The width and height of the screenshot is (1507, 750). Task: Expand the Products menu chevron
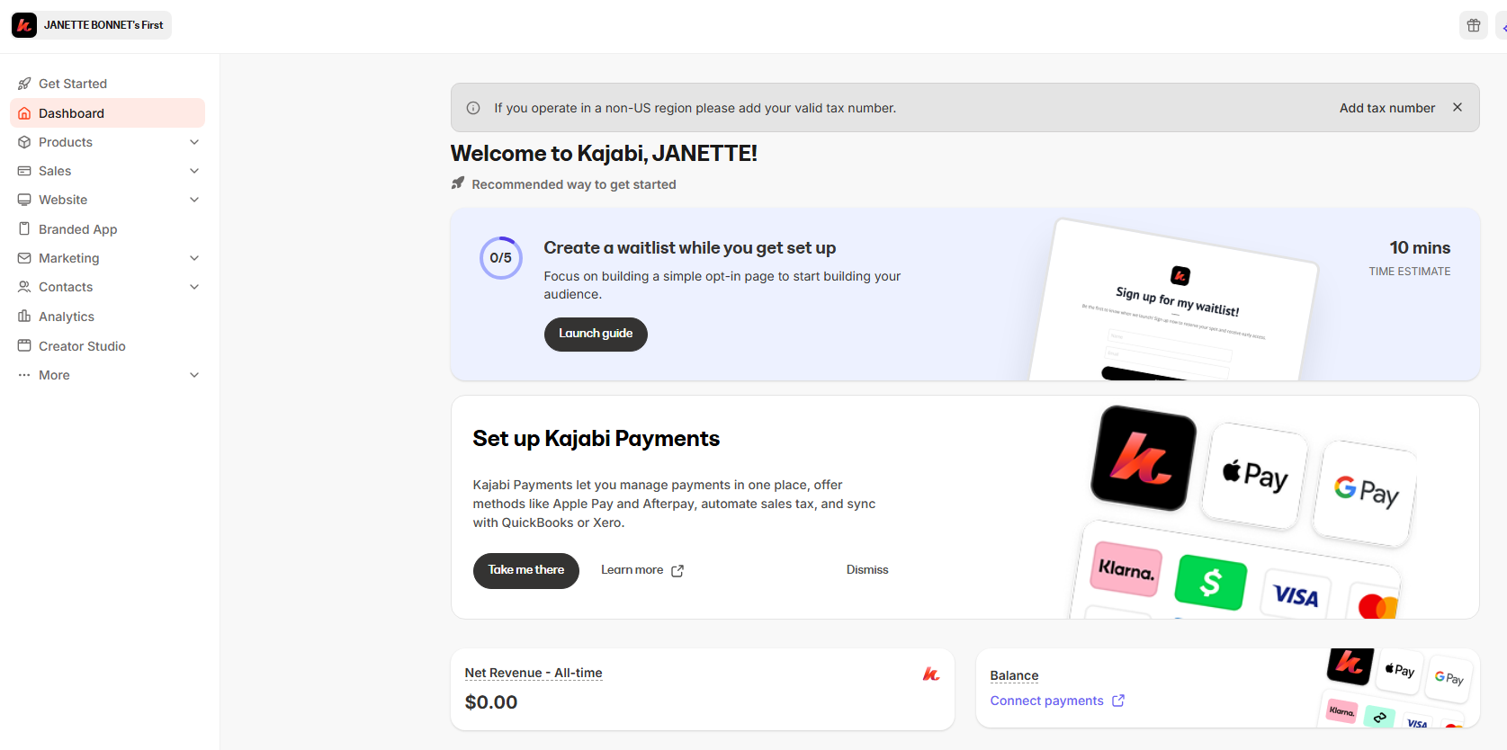(x=194, y=142)
